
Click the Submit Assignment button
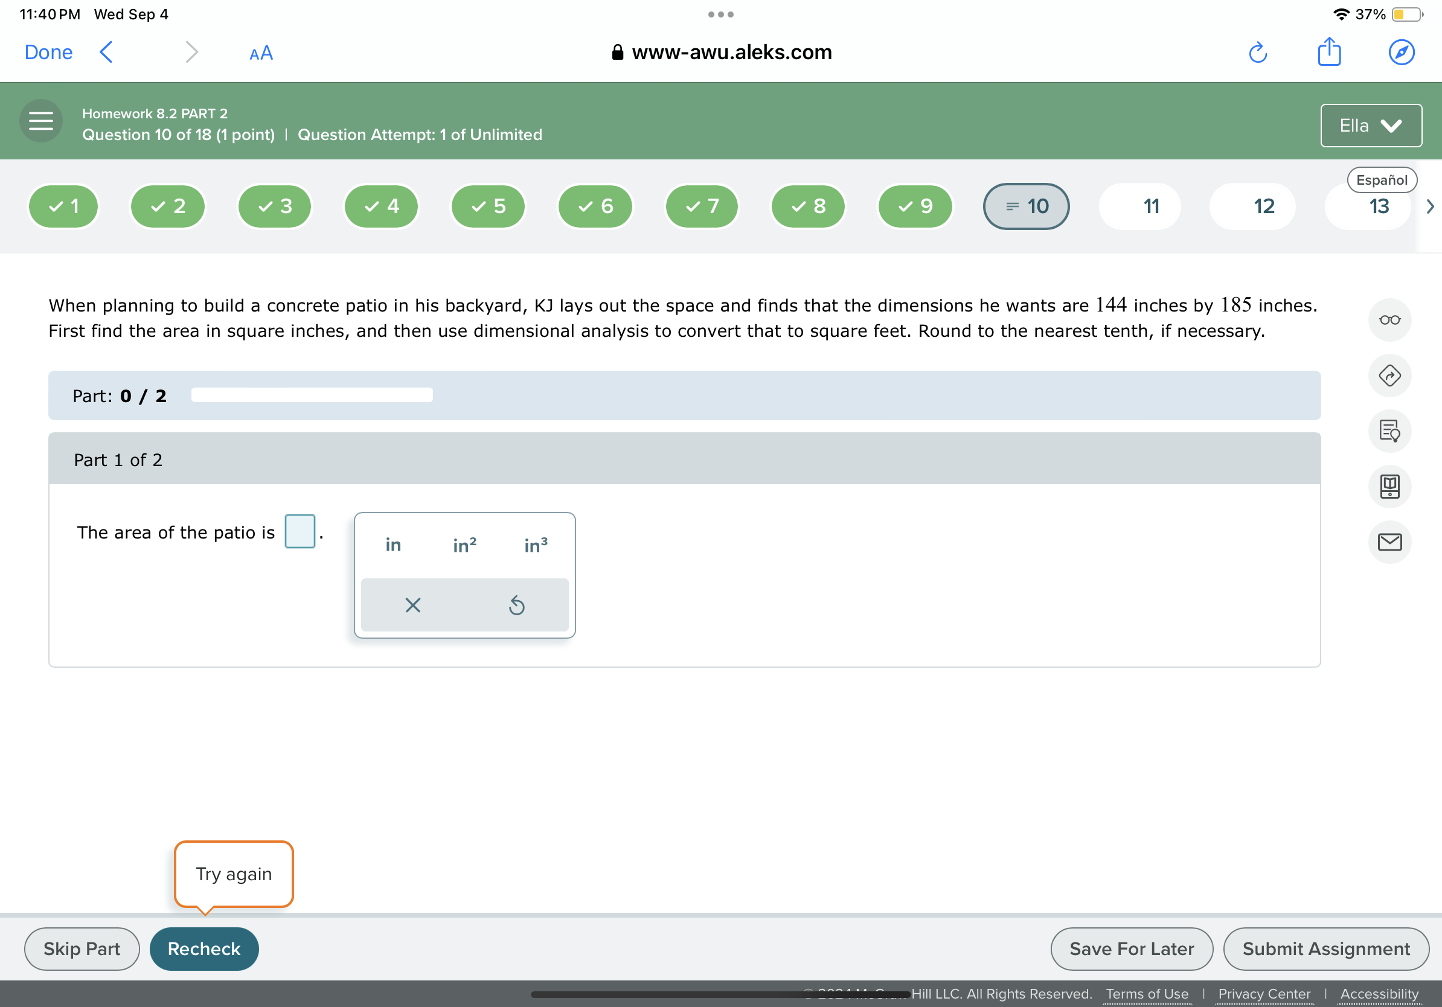coord(1325,948)
